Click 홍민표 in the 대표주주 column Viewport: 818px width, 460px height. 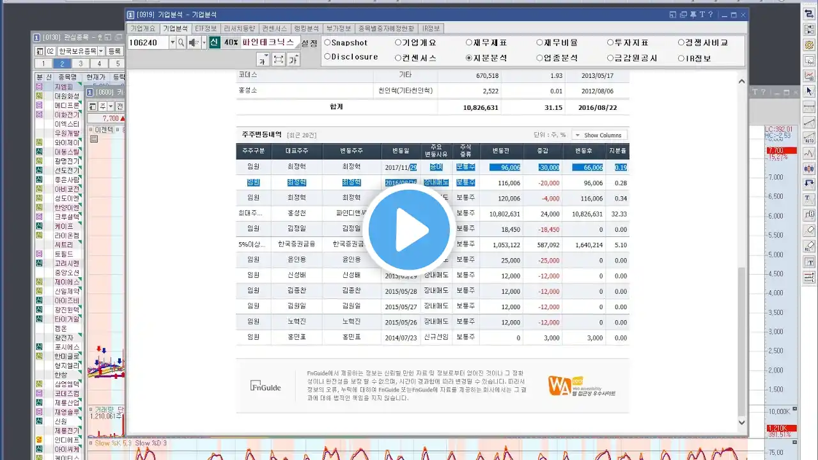[297, 337]
